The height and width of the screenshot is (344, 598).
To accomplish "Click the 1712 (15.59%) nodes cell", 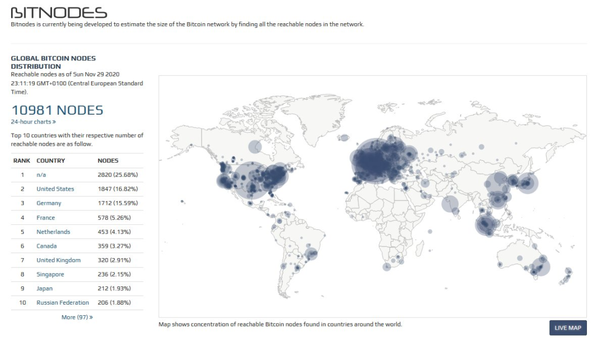I will click(x=118, y=203).
